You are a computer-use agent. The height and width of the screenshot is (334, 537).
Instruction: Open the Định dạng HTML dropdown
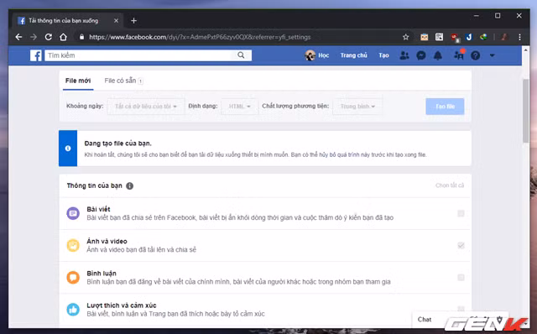coord(239,107)
